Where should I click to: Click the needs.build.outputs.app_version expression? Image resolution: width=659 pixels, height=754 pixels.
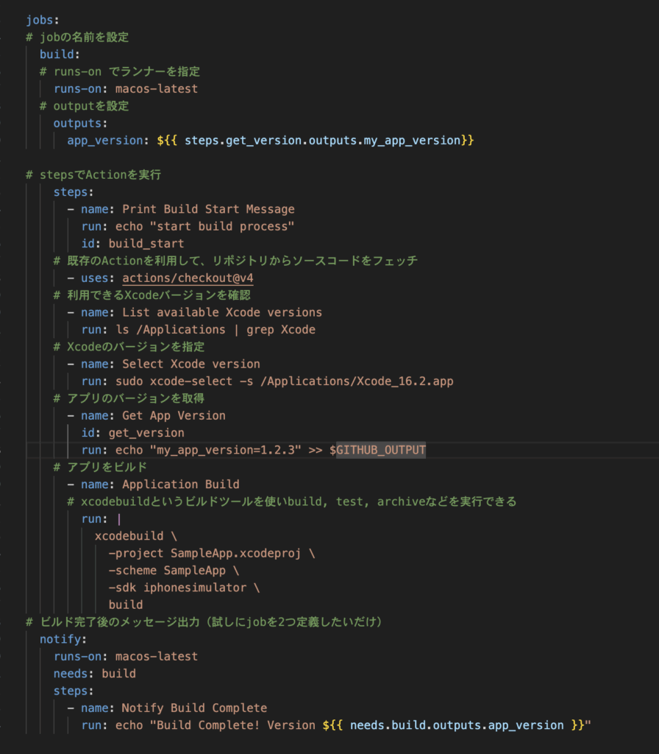click(457, 725)
